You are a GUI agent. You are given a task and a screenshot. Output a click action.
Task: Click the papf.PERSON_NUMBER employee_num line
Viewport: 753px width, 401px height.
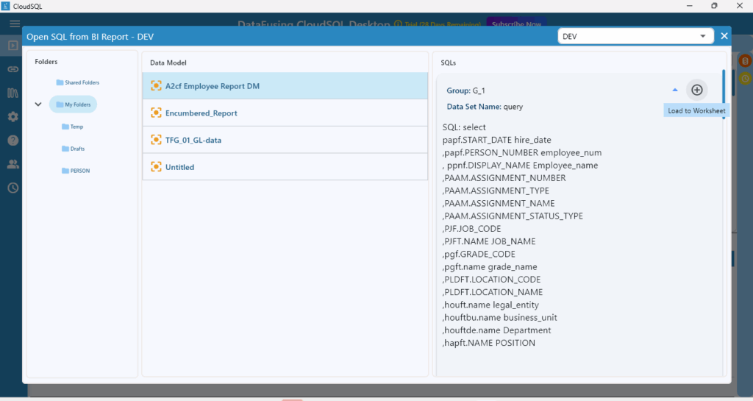pyautogui.click(x=522, y=153)
